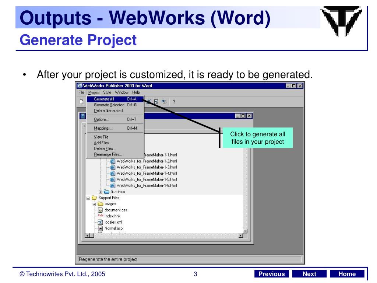The image size is (377, 283).
Task: Choose Rearrange Files... menu entry
Action: pos(115,154)
